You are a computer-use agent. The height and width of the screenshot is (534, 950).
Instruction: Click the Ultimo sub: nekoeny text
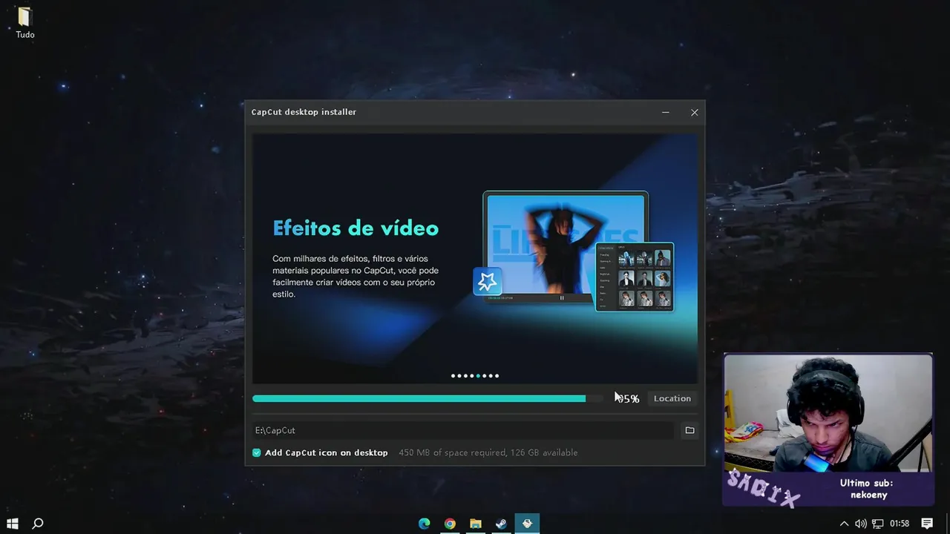pos(866,489)
